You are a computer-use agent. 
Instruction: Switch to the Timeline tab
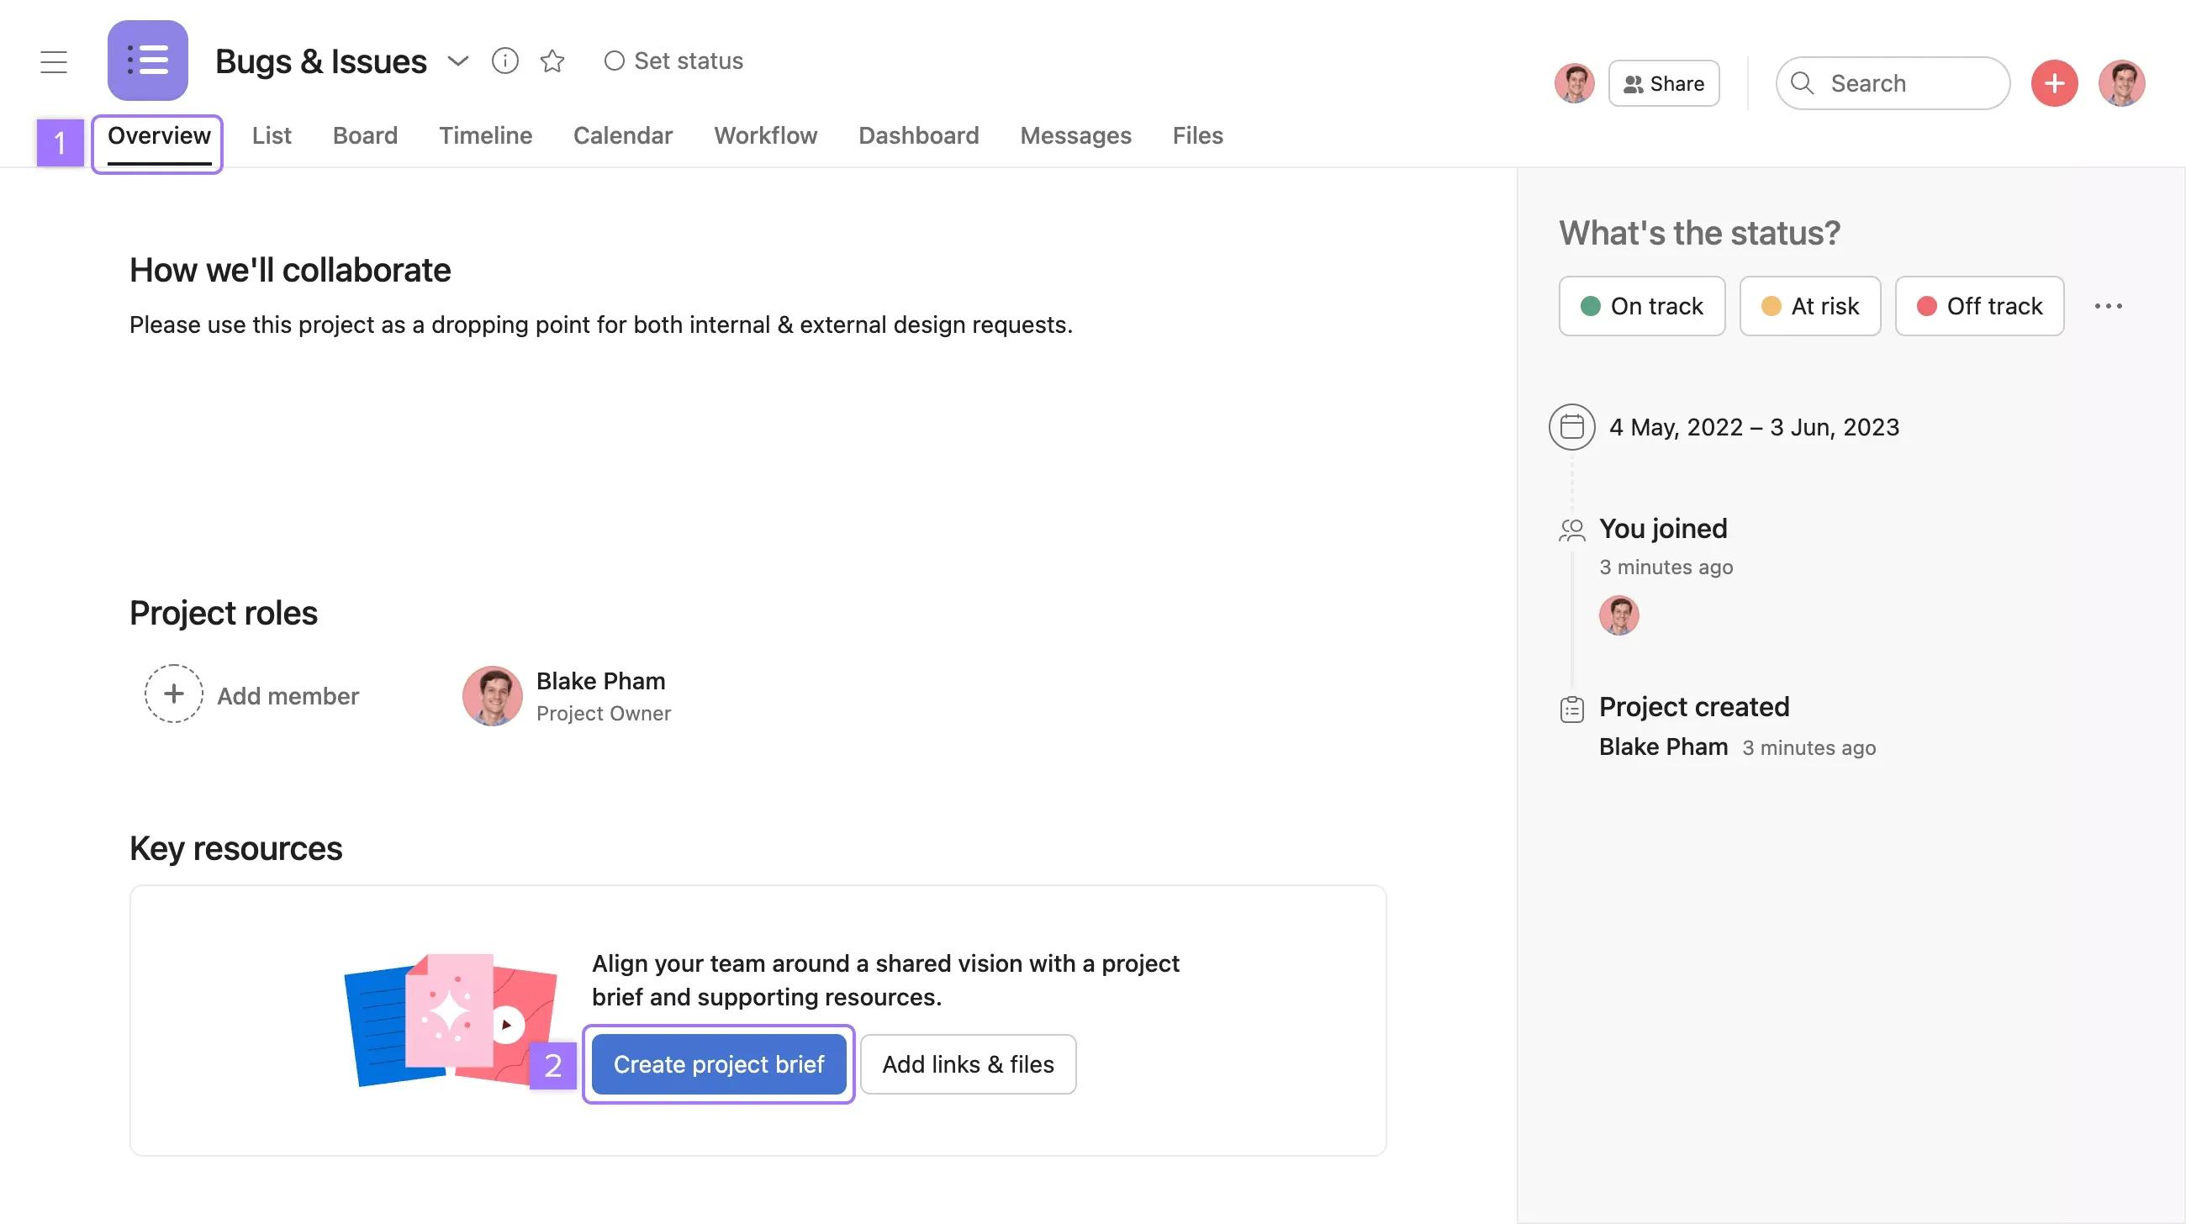pos(485,135)
